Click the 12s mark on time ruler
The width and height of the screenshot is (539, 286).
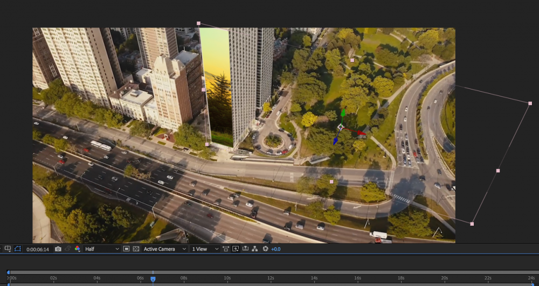coord(270,278)
